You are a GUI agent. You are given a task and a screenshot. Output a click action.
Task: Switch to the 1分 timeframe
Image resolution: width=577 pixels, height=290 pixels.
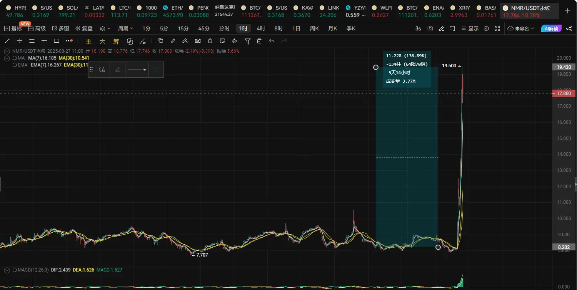pos(146,28)
